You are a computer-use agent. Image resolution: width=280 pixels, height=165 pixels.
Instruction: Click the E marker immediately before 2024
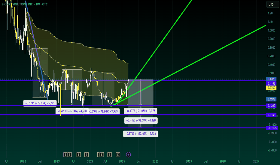coord(87,155)
